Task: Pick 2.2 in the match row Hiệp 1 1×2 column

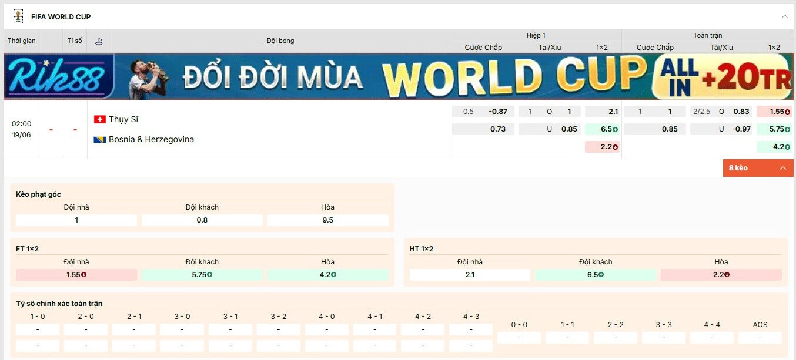Action: (x=603, y=147)
